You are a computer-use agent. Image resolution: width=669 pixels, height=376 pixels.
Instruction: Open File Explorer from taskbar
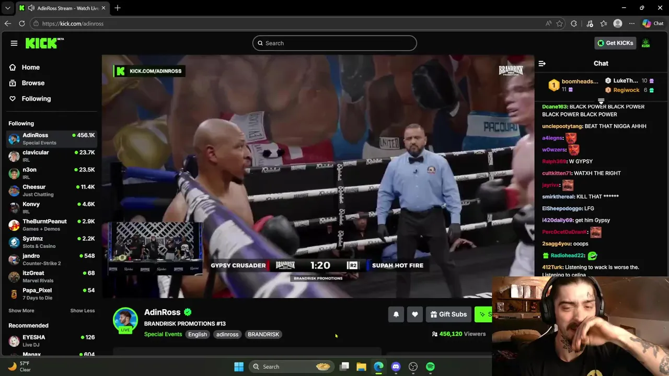(x=361, y=367)
